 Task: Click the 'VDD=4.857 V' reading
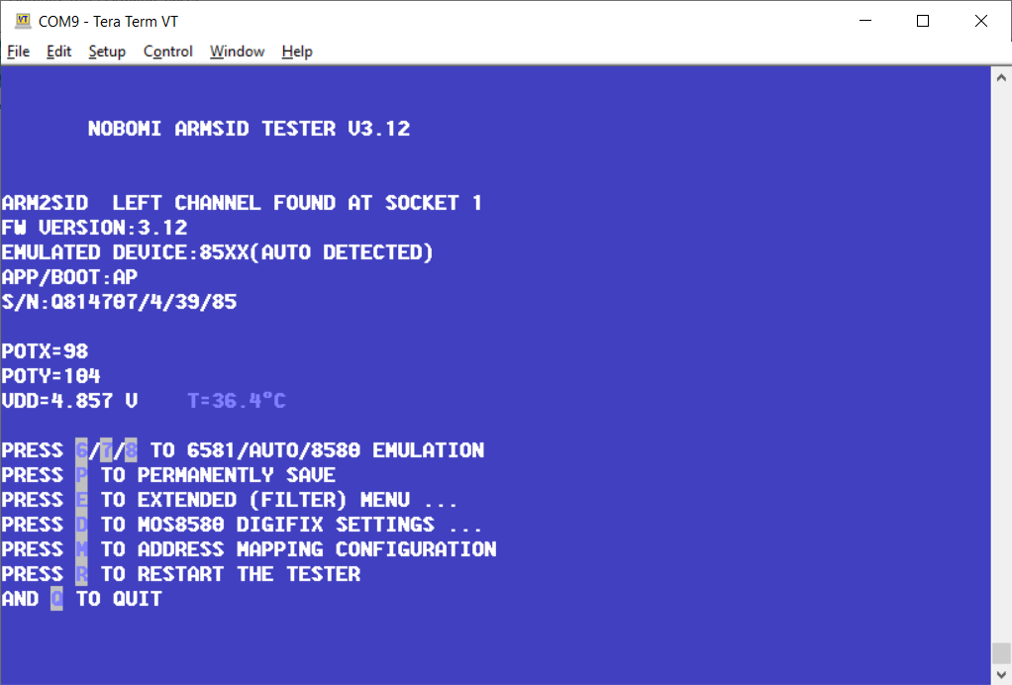tap(69, 401)
